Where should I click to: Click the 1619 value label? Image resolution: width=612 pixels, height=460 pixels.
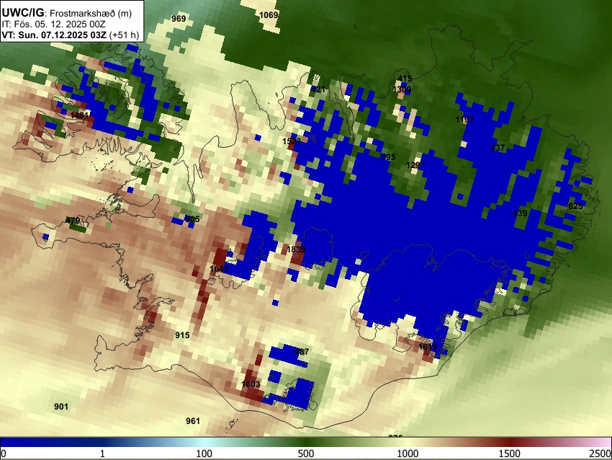pos(428,347)
